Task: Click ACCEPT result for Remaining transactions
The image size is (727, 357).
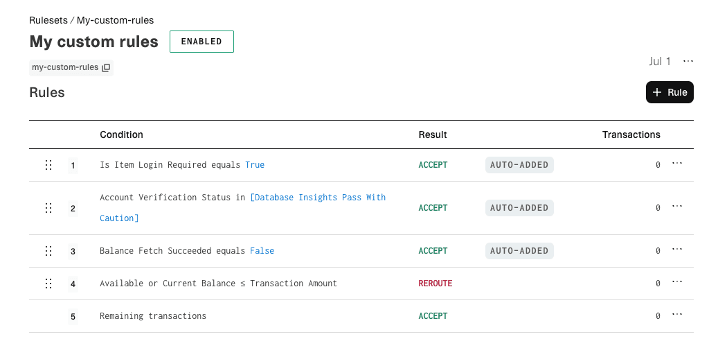Action: 433,315
